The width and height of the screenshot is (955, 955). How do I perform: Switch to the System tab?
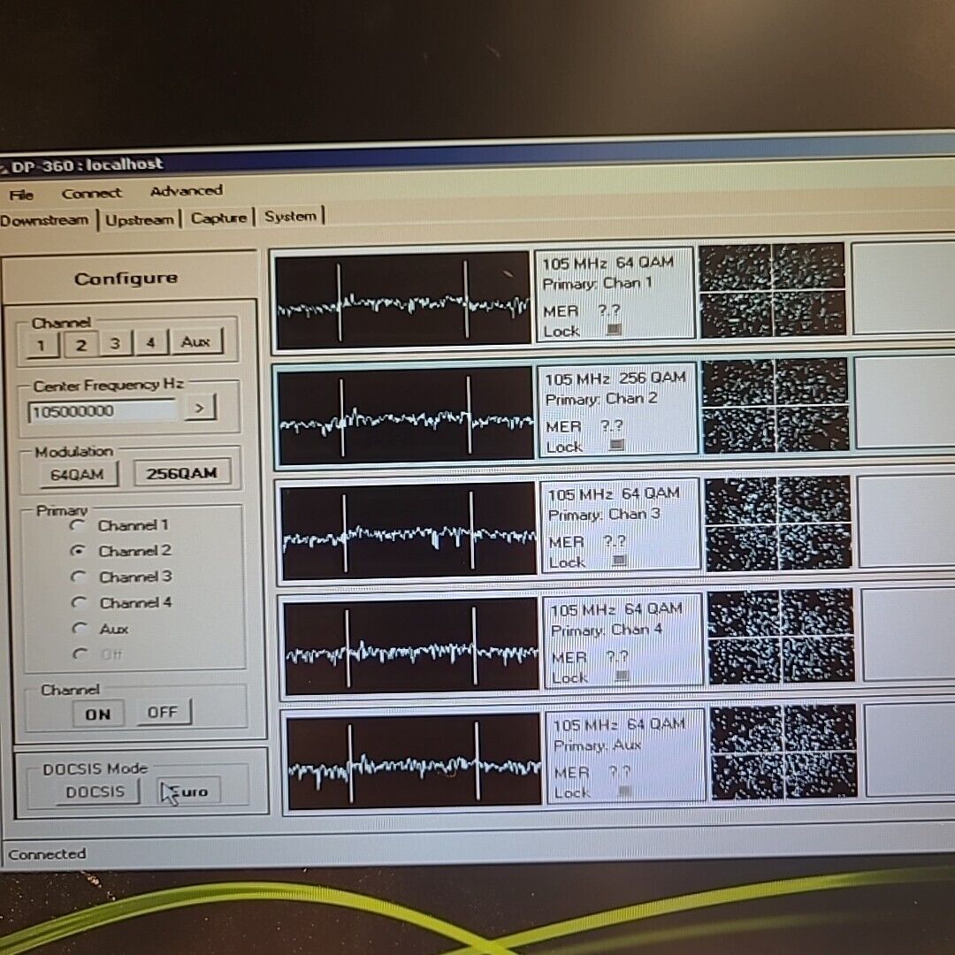[291, 216]
